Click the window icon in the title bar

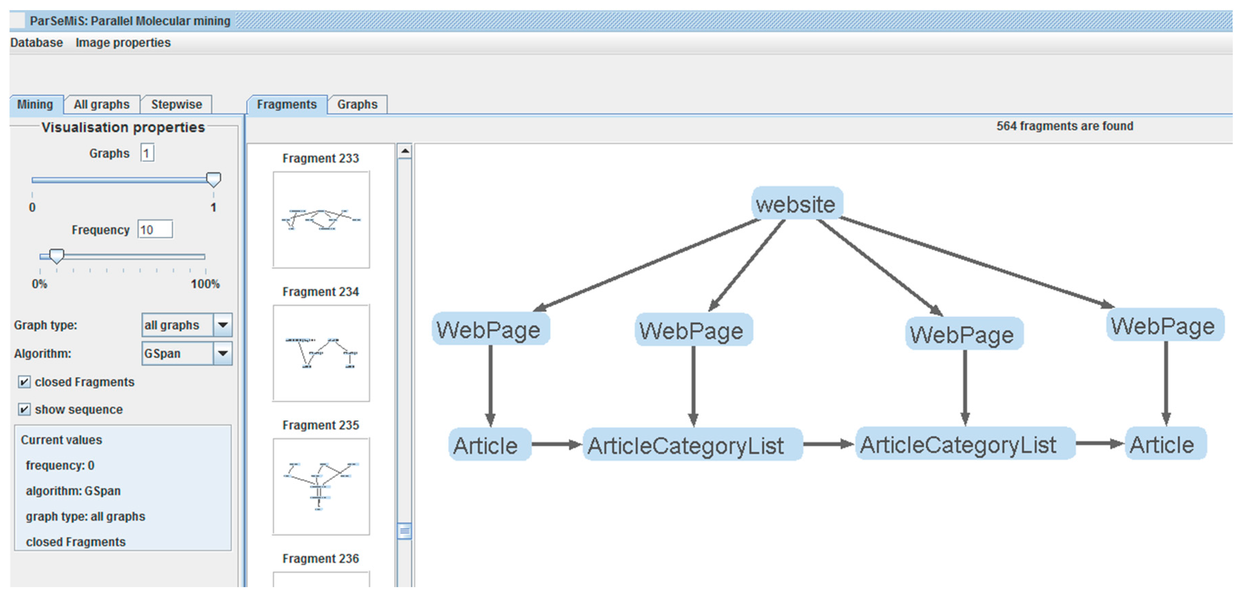pos(17,21)
